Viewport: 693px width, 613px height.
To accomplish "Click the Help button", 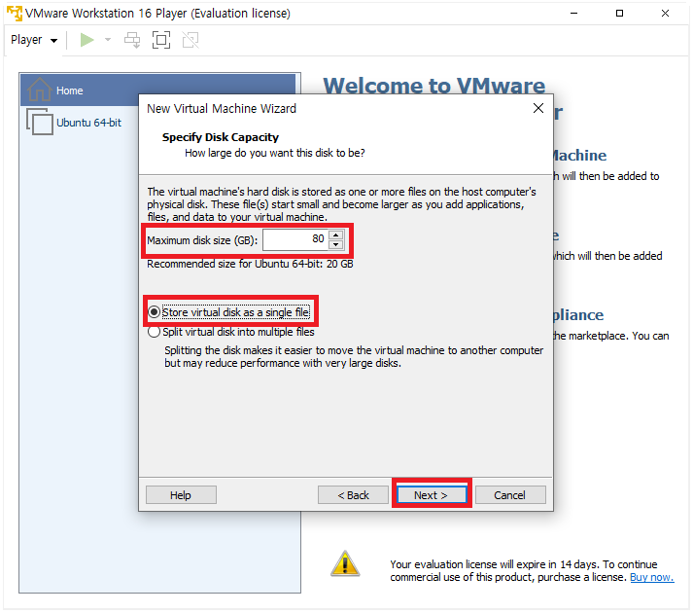I will (181, 495).
